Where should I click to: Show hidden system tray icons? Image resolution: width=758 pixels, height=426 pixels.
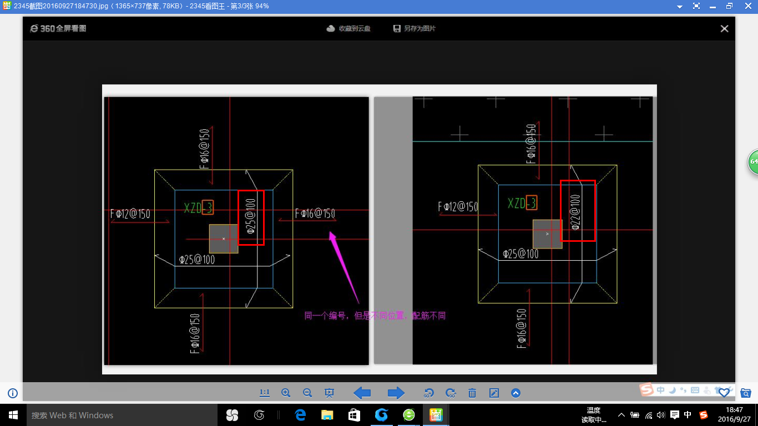point(621,415)
